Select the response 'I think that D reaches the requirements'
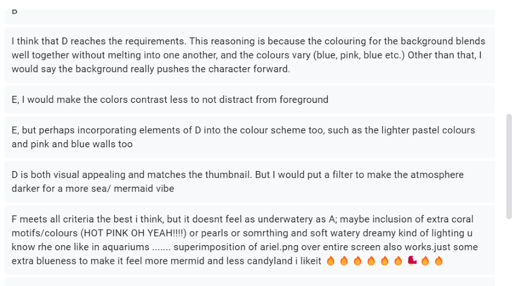Image resolution: width=517 pixels, height=286 pixels. pyautogui.click(x=249, y=55)
